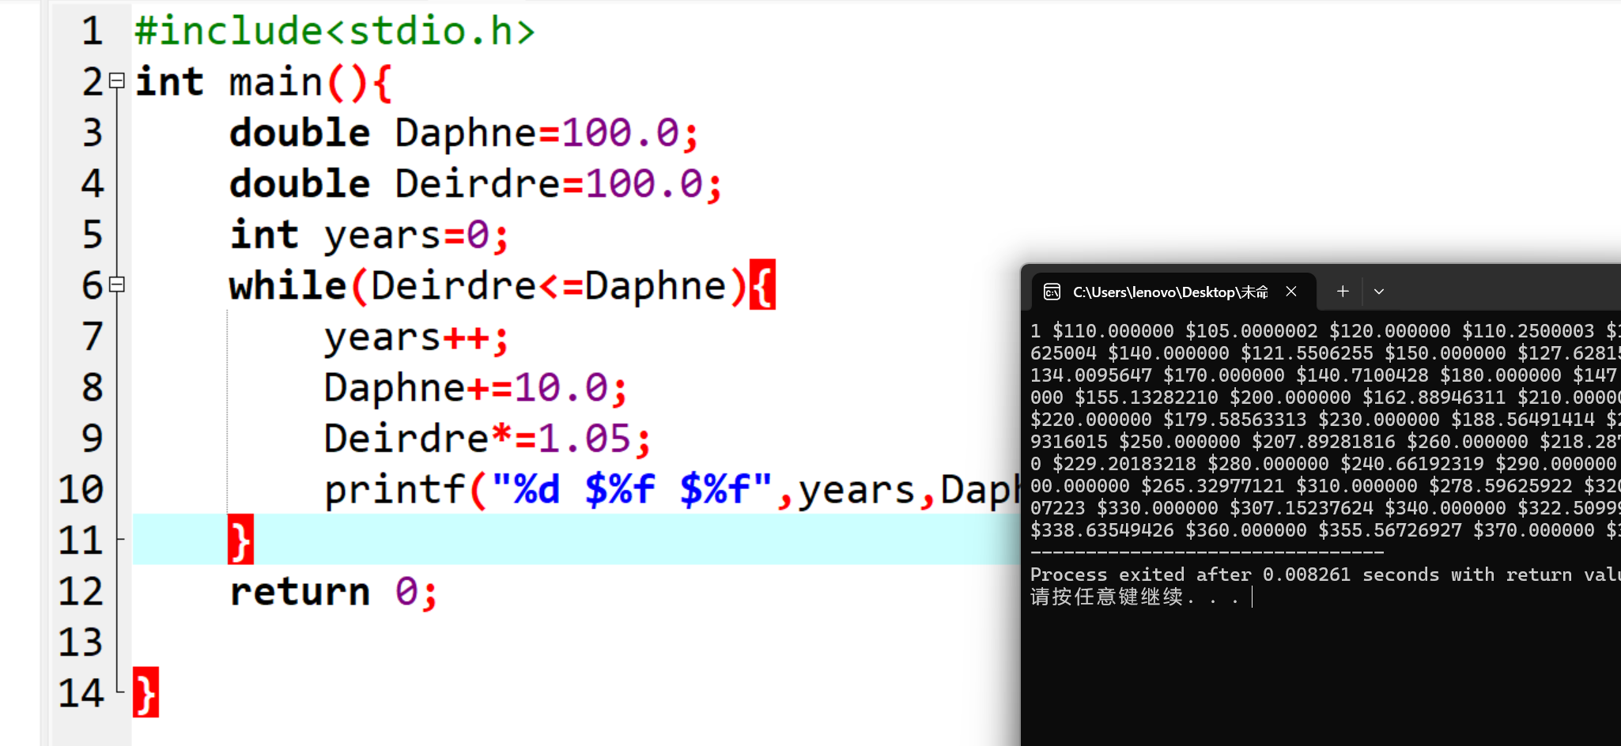Open new terminal tab with plus button

pyautogui.click(x=1343, y=292)
